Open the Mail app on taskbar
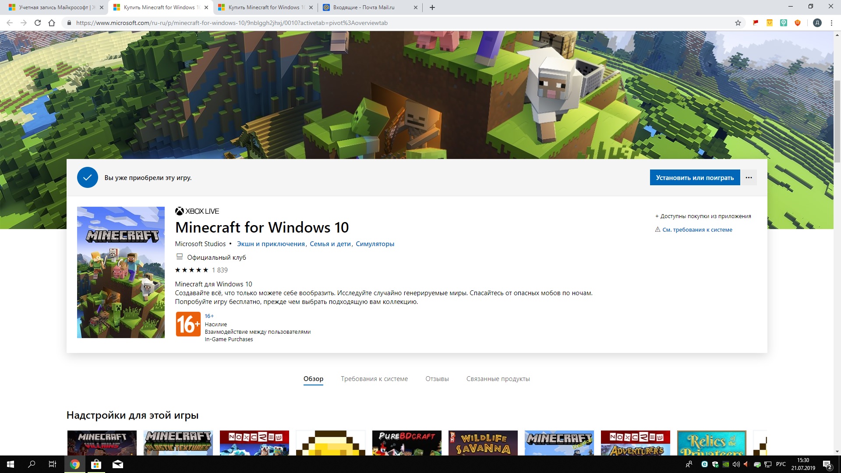 [x=117, y=464]
